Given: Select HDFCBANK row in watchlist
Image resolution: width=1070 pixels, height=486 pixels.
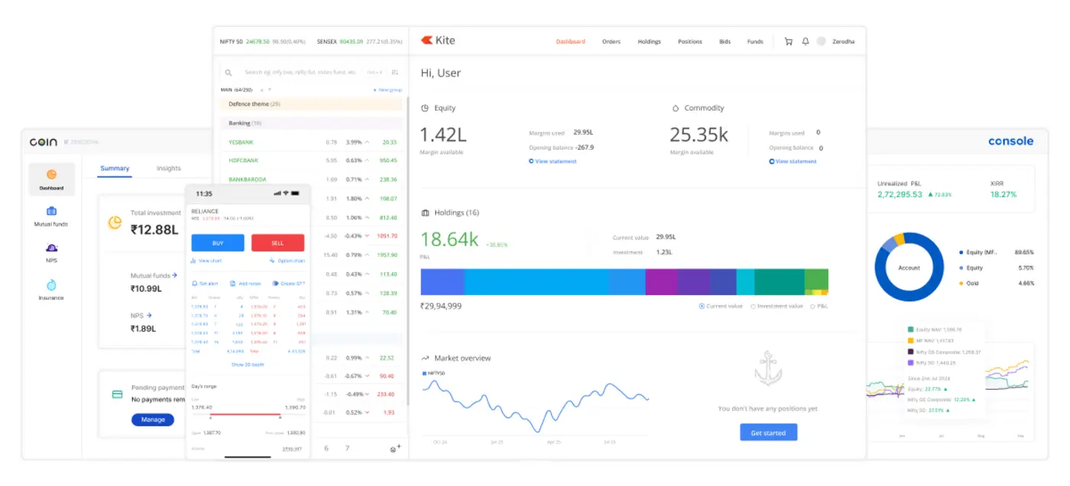Looking at the screenshot, I should (x=310, y=160).
